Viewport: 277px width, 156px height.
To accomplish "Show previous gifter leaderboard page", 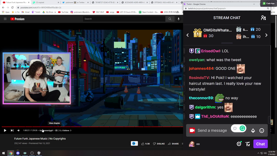I will pyautogui.click(x=187, y=35).
